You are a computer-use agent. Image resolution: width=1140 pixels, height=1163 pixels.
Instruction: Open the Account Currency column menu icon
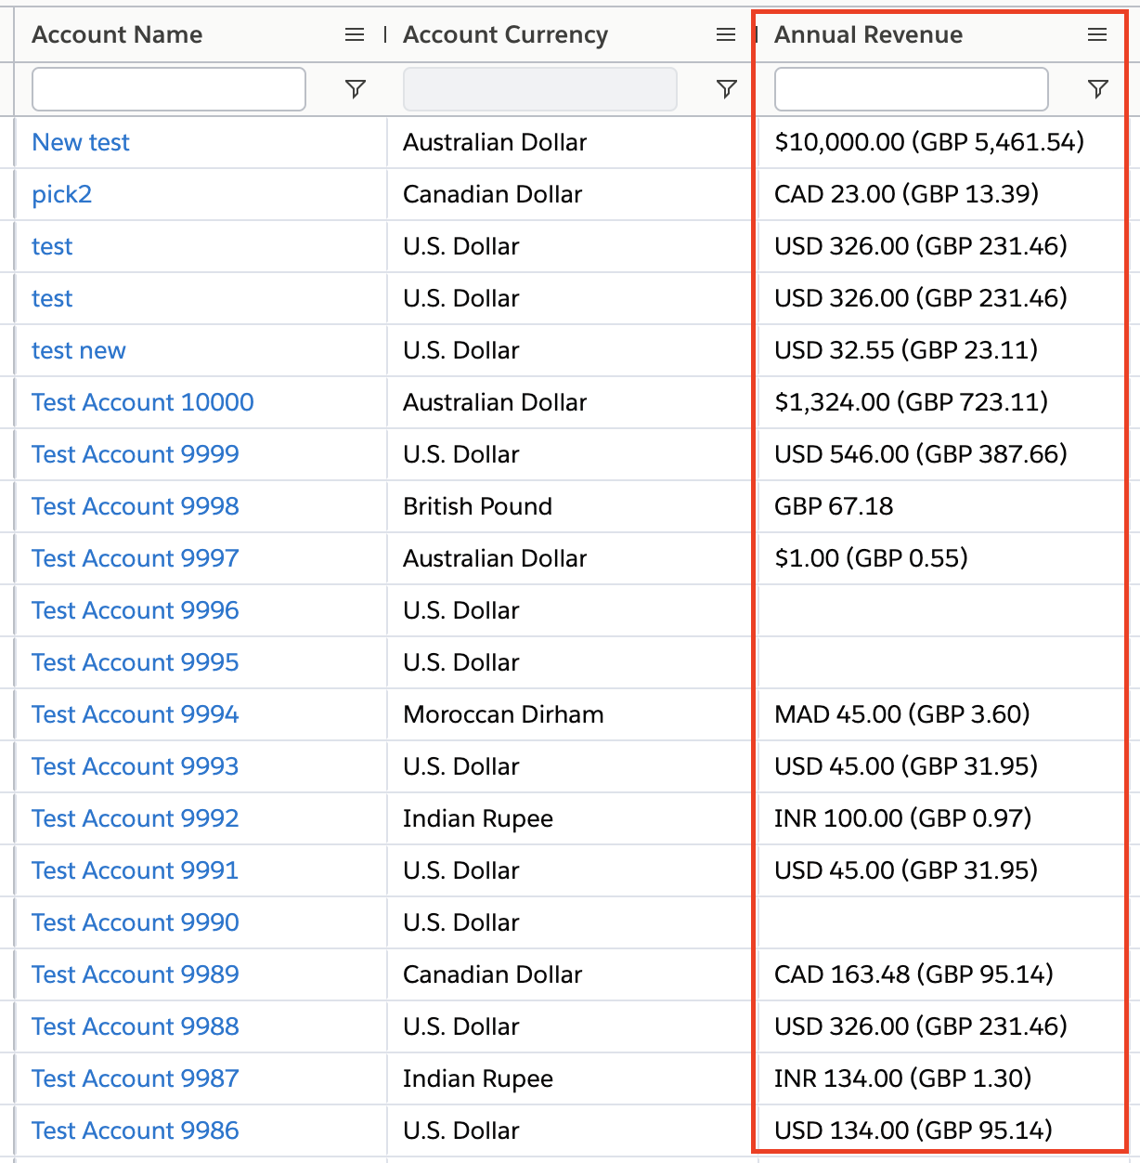[726, 35]
